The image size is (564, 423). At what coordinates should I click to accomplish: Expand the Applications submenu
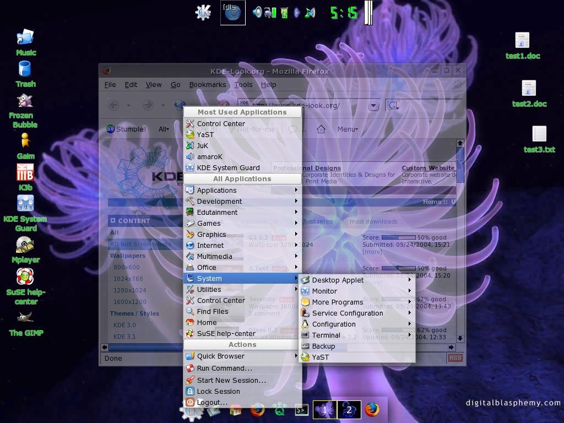point(242,190)
